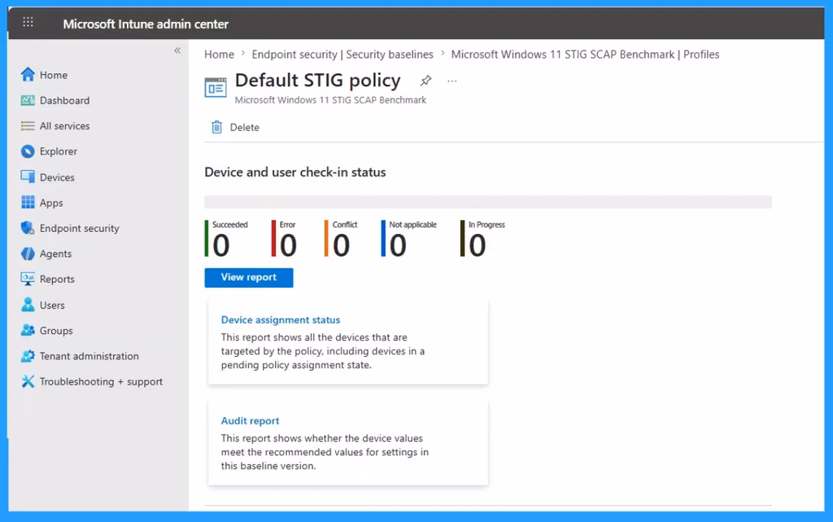
Task: Click the Agents icon in sidebar
Action: point(28,254)
